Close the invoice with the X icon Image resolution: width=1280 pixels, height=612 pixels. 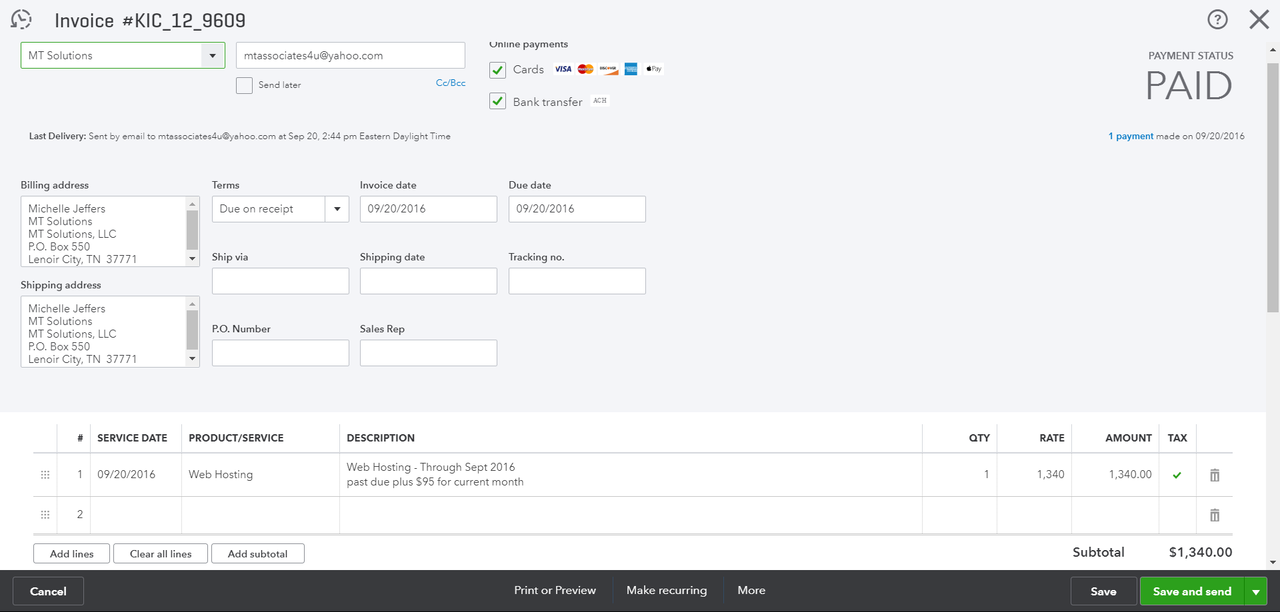click(1259, 19)
